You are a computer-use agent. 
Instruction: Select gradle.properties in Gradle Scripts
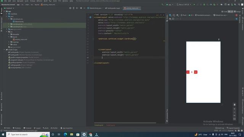(22, 62)
